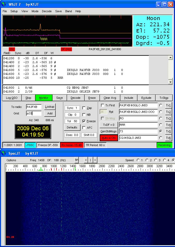Image resolution: width=175 pixels, height=247 pixels.
Task: Select Speed 3 radio in SpecJT
Action: pyautogui.click(x=156, y=160)
